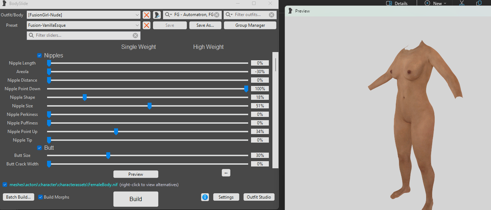
Task: Click the Nipple Size 51% value box
Action: click(x=260, y=106)
